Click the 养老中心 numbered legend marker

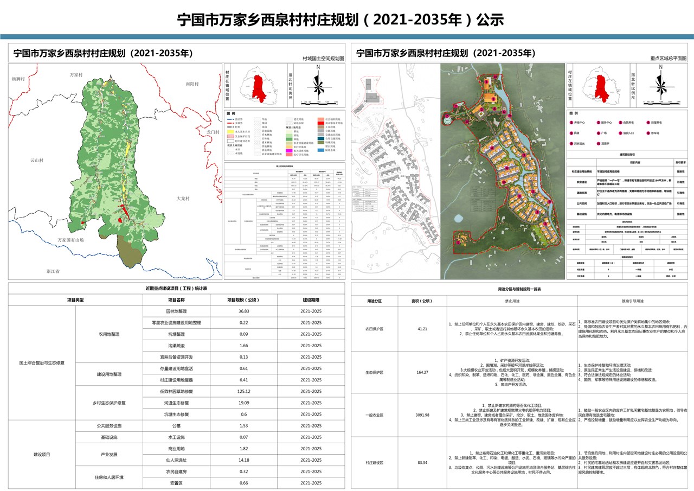point(571,123)
